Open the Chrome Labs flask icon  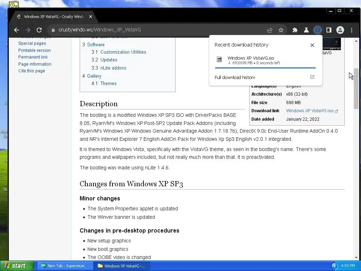pyautogui.click(x=306, y=30)
